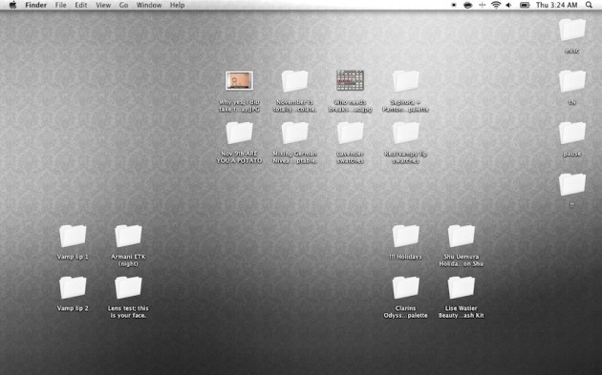Open the 'Why yes, I did take' JPG thumbnail

(x=239, y=80)
